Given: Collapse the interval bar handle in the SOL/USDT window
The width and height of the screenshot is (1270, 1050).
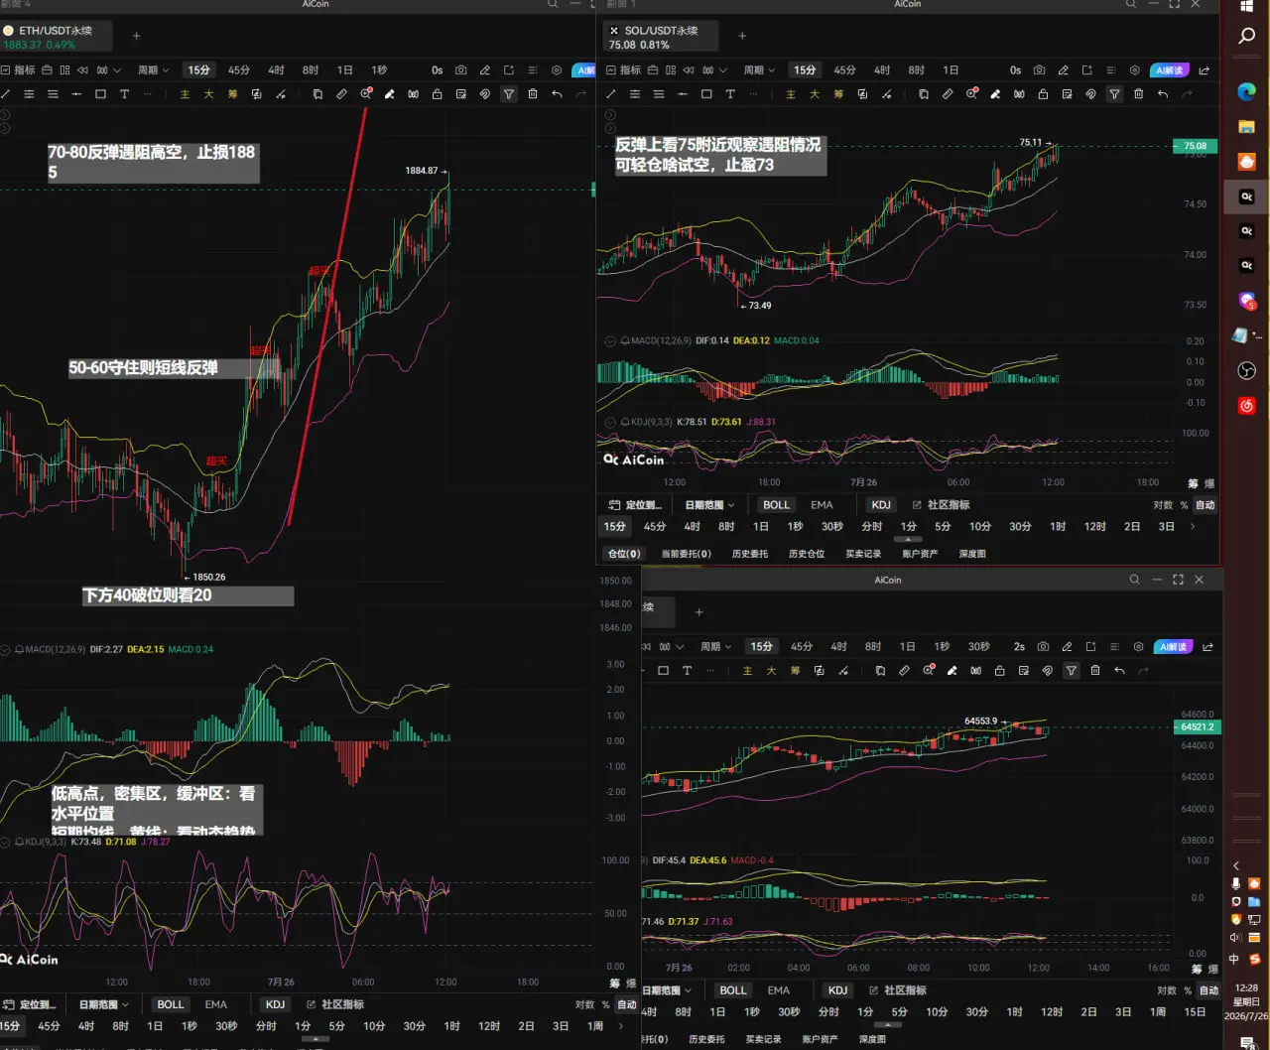Looking at the screenshot, I should [x=908, y=539].
